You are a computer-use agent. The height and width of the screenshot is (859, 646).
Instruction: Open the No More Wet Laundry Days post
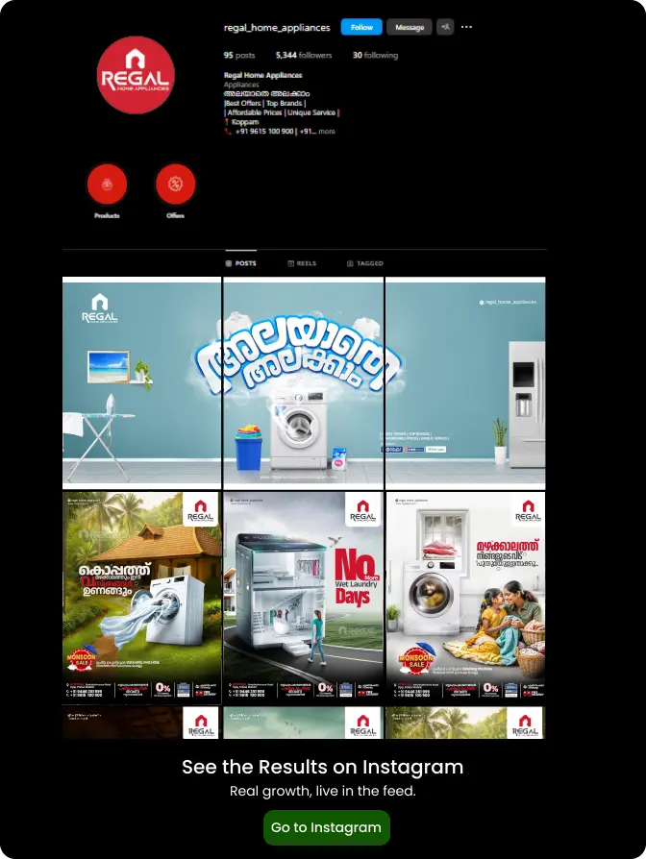[x=303, y=597]
